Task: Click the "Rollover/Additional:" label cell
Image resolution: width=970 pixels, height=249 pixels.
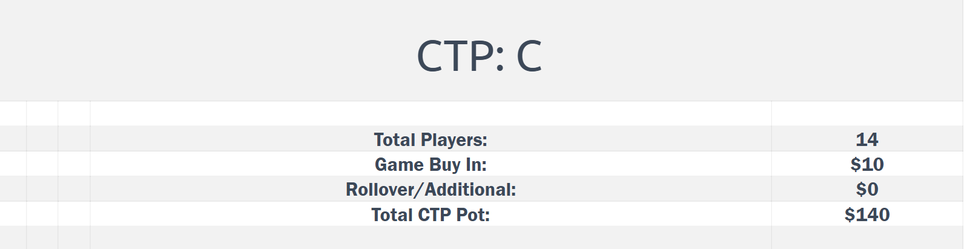Action: pos(430,190)
